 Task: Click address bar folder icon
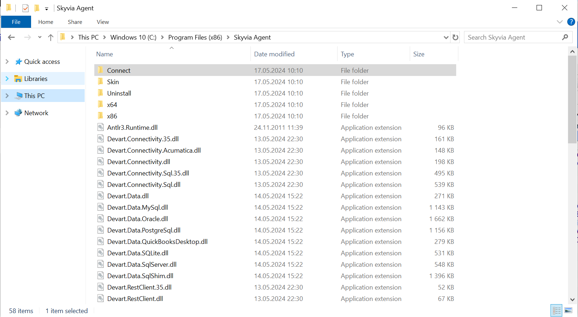click(63, 37)
